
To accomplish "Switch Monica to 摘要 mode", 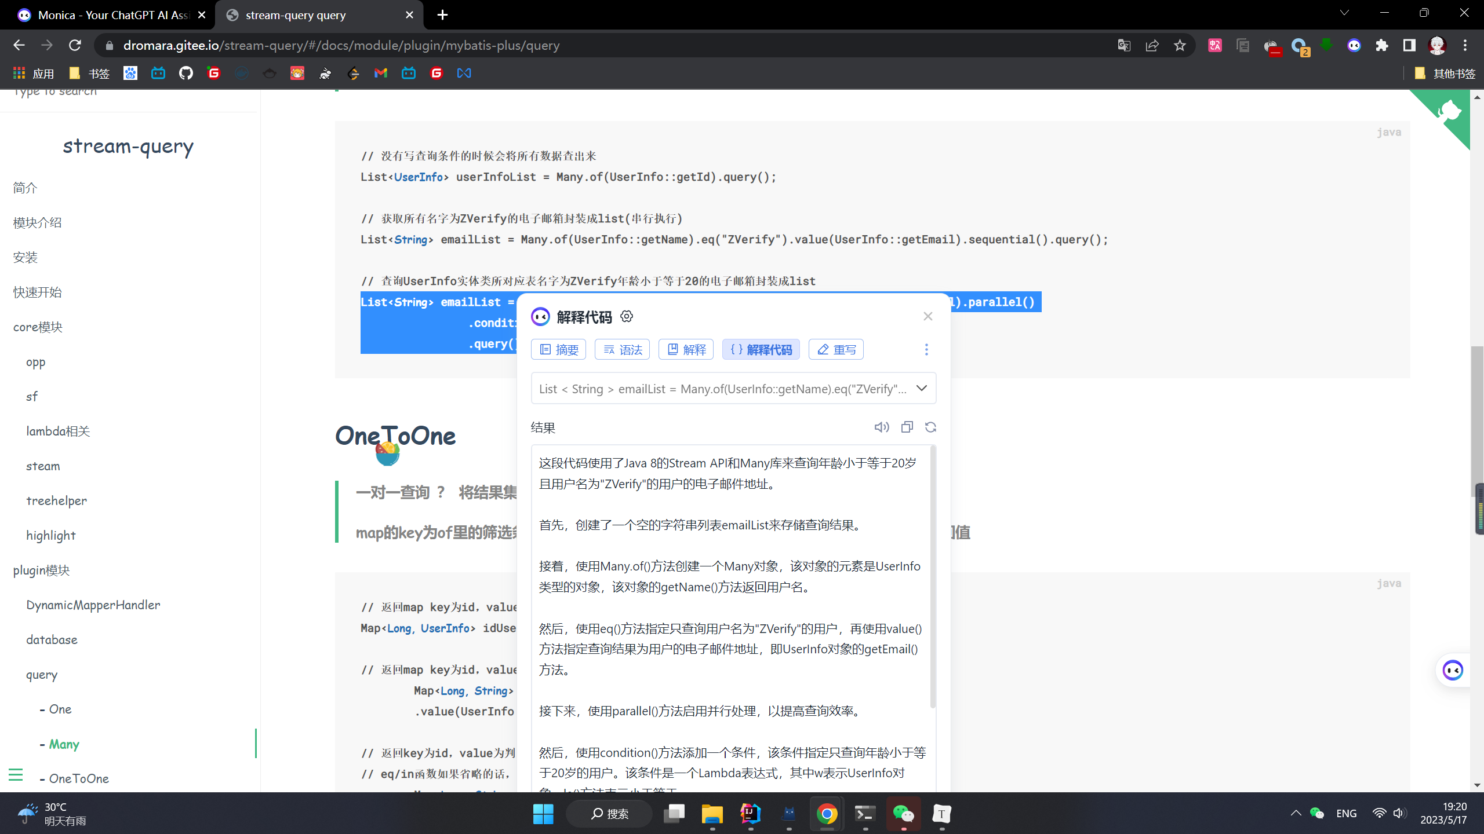I will pos(558,349).
